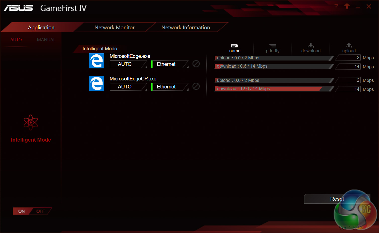Sort applications by upload
The image size is (379, 233).
pos(349,48)
